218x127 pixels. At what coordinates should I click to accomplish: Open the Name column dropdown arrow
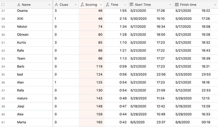(49, 5)
